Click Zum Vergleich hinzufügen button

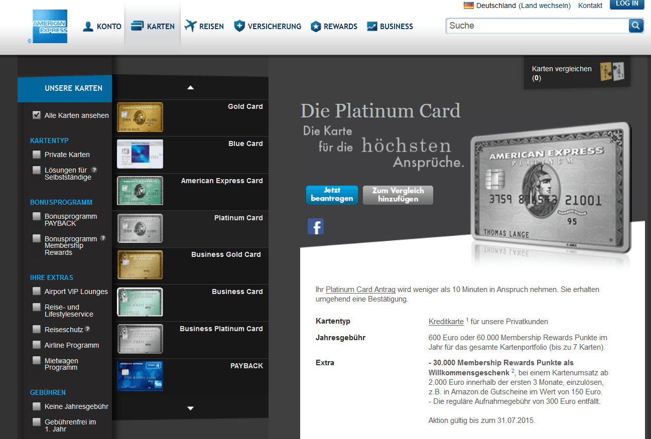(x=398, y=195)
